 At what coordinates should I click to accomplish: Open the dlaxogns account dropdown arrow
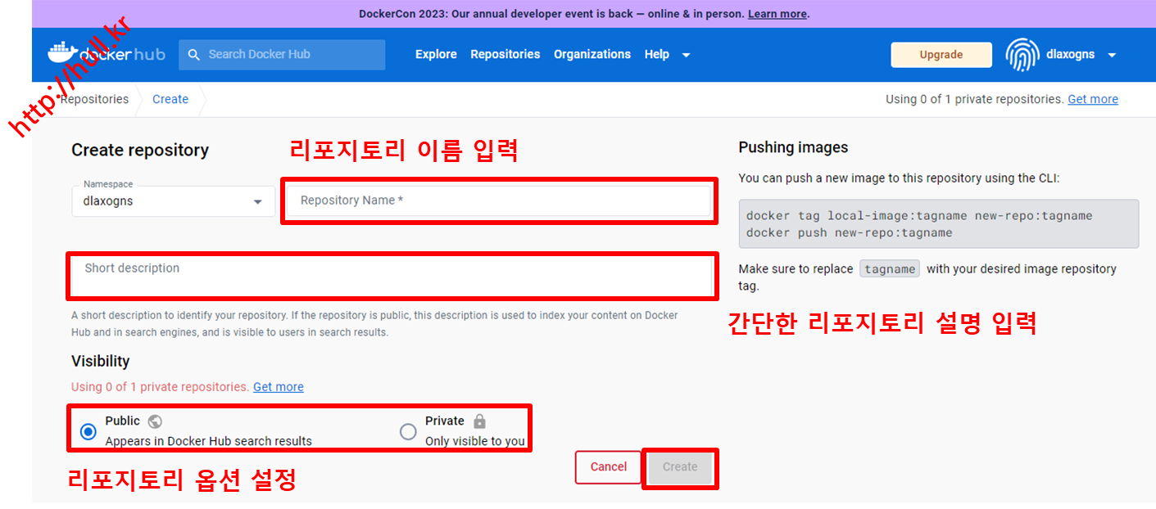click(x=1112, y=55)
